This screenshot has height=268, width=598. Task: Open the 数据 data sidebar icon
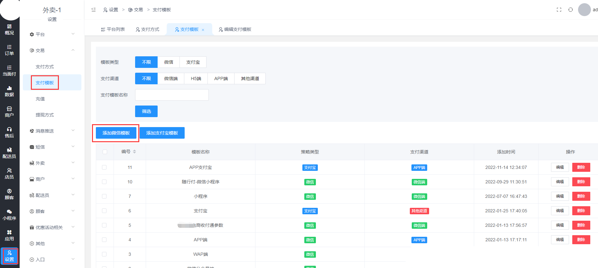coord(9,91)
